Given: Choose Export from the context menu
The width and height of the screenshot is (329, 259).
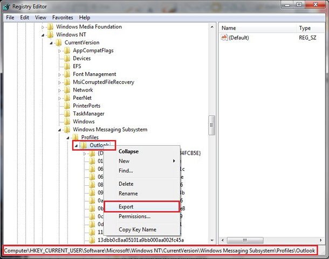Looking at the screenshot, I should (x=142, y=207).
